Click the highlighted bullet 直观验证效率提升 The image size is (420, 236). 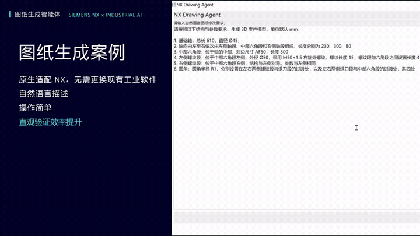50,122
